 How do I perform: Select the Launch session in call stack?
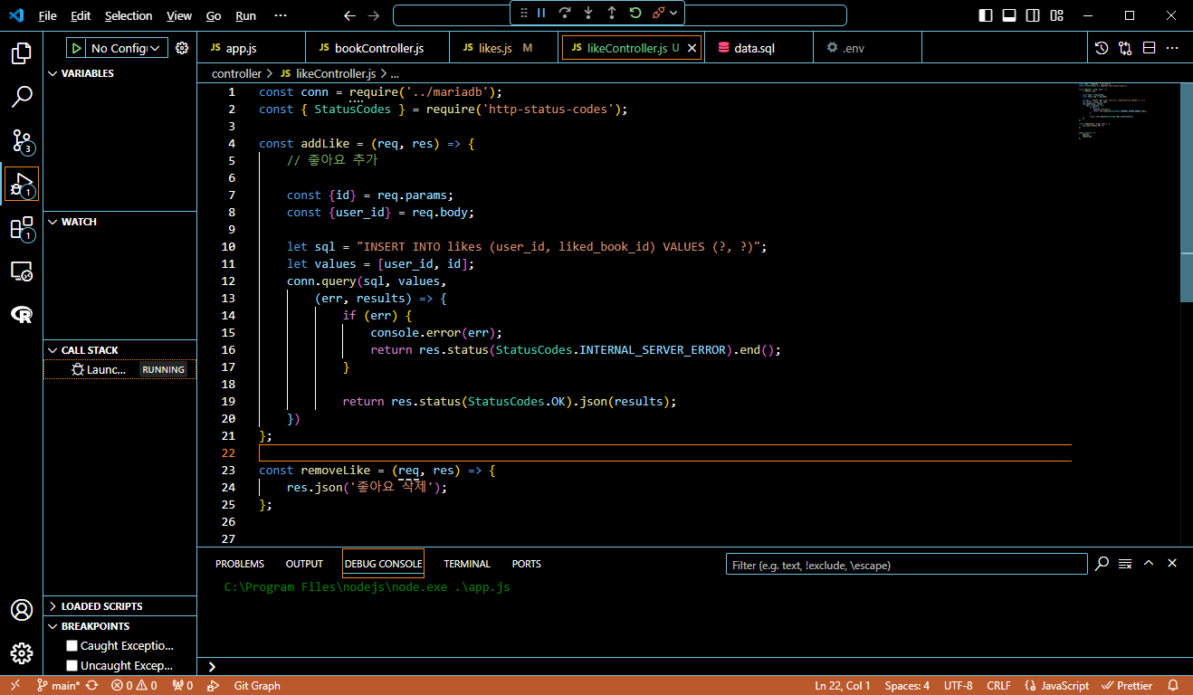click(x=119, y=369)
